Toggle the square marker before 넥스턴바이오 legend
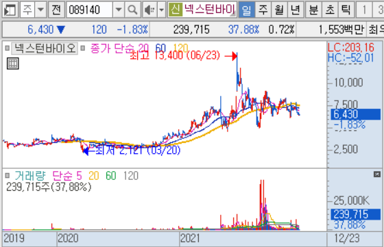The image size is (384, 247). point(8,48)
